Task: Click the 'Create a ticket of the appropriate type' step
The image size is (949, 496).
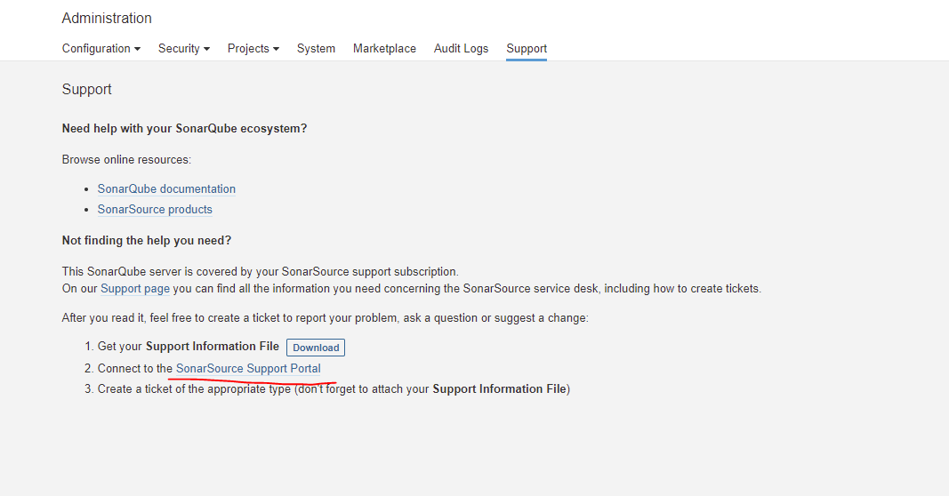Action: point(334,389)
